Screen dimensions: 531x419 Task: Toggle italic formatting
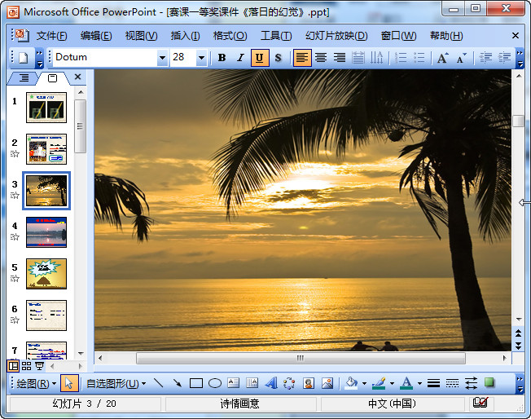pos(240,58)
